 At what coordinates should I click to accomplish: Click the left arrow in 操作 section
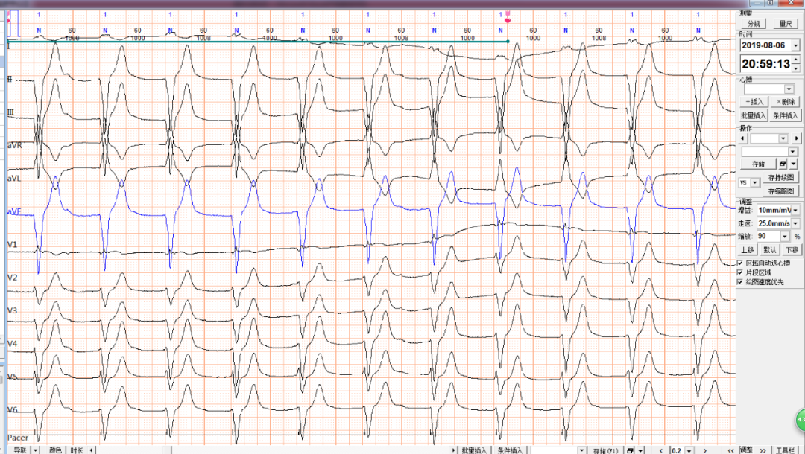[x=743, y=138]
